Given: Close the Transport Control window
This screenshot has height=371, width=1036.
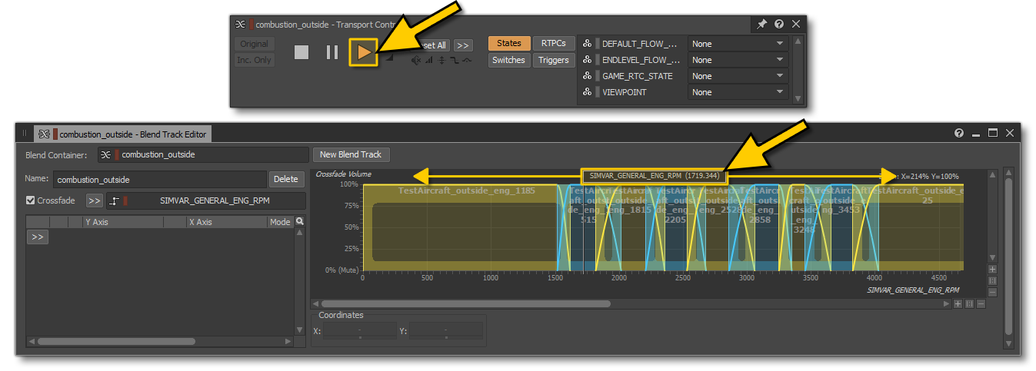Looking at the screenshot, I should click(x=796, y=25).
